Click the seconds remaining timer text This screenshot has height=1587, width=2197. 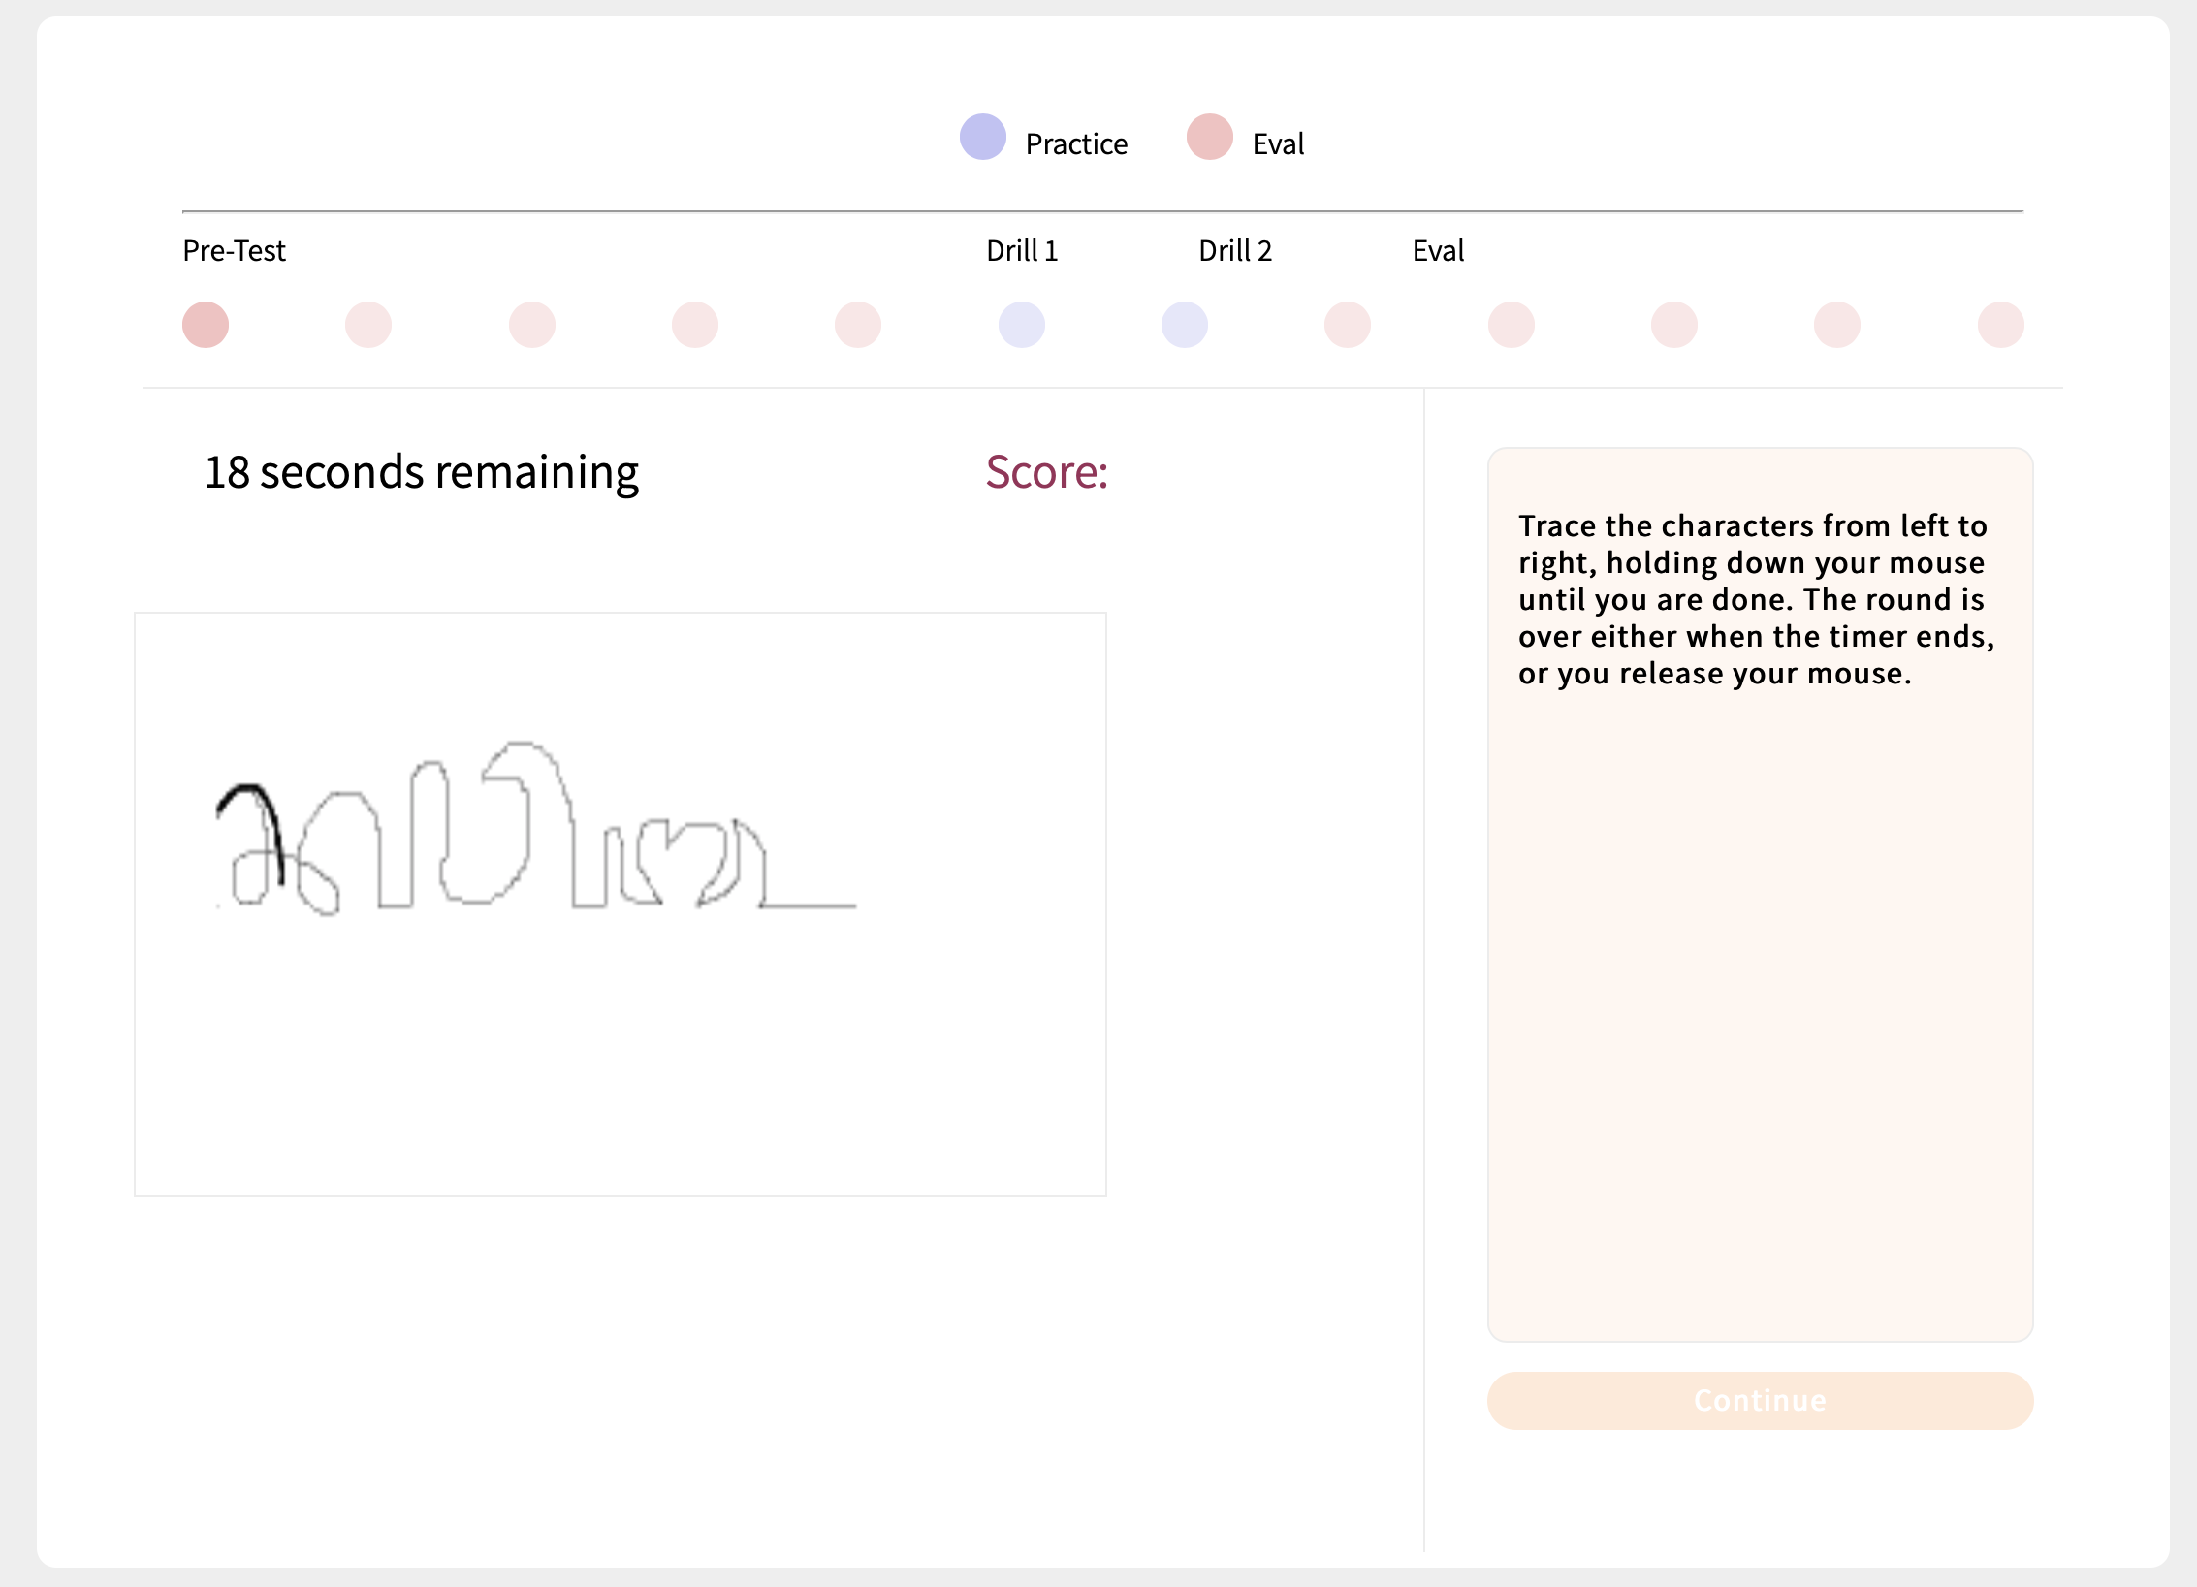(422, 472)
